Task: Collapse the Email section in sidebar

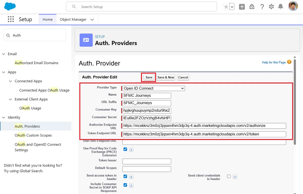Action: tap(4, 54)
